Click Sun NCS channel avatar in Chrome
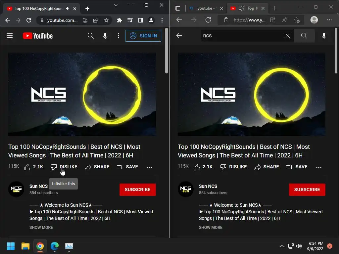The image size is (339, 254). click(16, 189)
